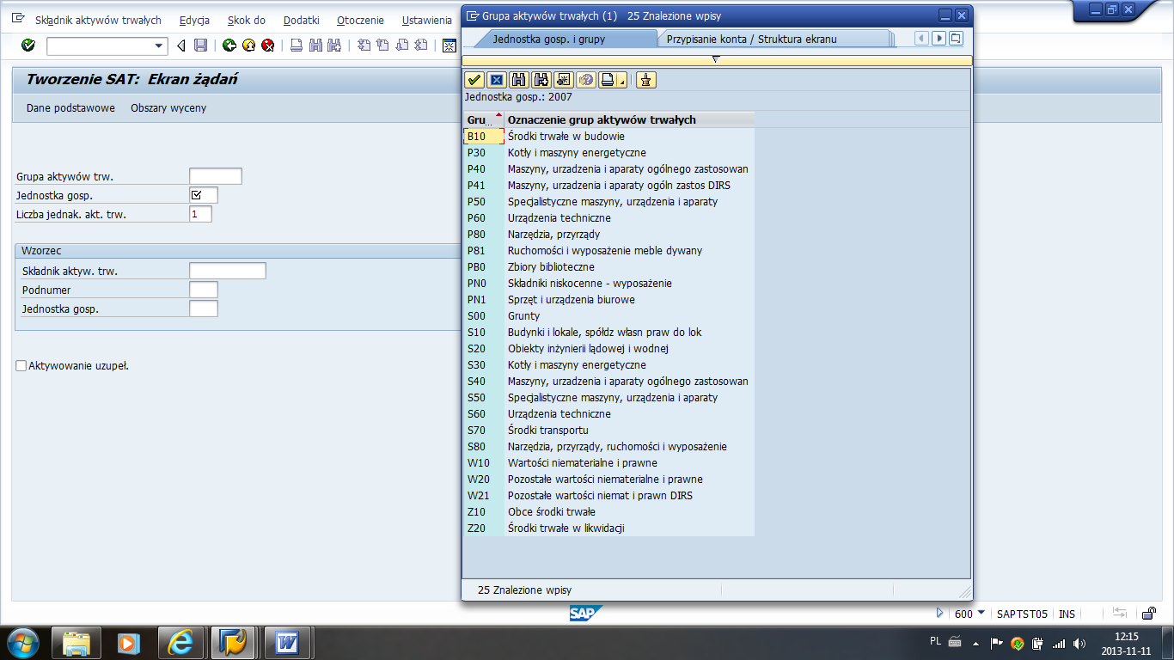The image size is (1174, 660).
Task: Toggle the Aktywowanie uzupeł. checkbox
Action: 21,366
